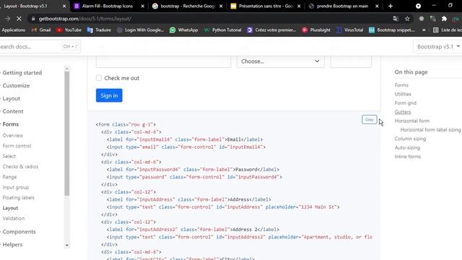Click the sidebar scrollbar thumb
This screenshot has height=260, width=462.
tap(67, 133)
